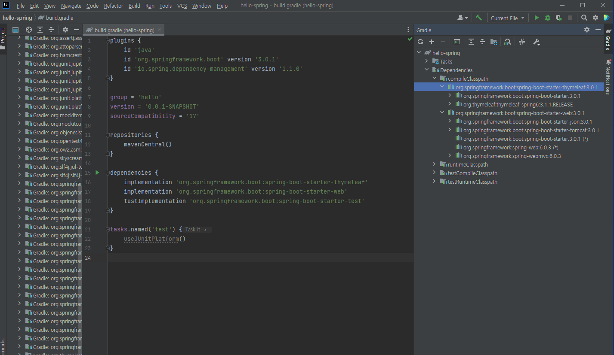Viewport: 614px width, 355px height.
Task: Open the Current File run configuration dropdown
Action: (x=508, y=18)
